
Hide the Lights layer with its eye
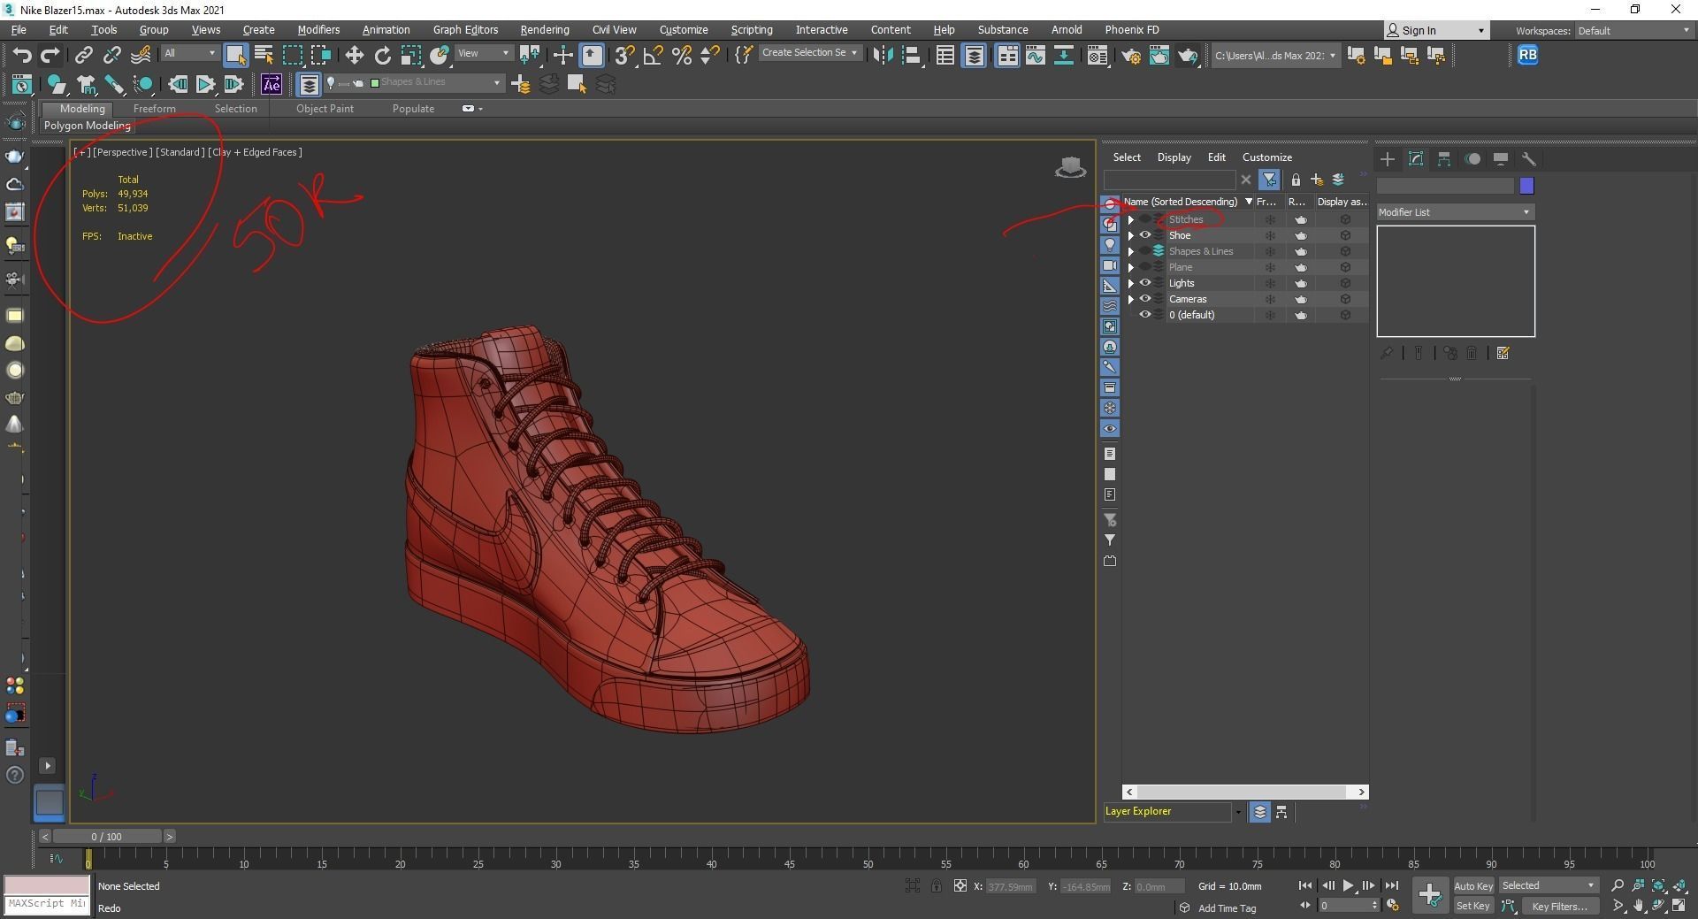coord(1145,283)
